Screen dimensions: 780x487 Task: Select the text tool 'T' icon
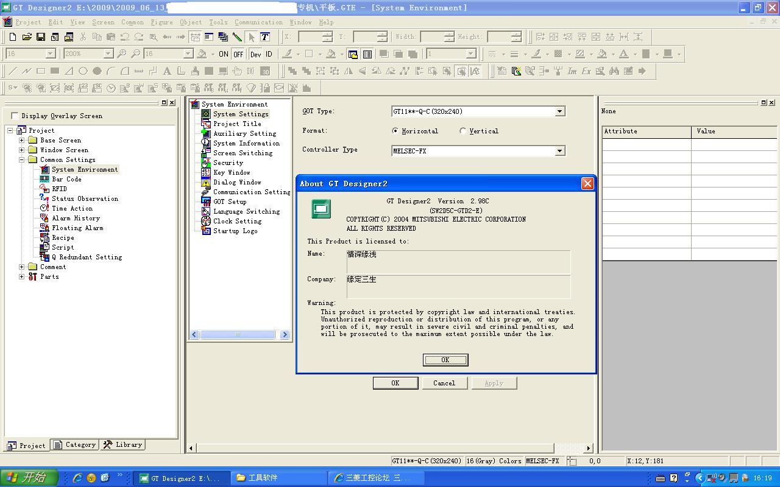click(265, 37)
